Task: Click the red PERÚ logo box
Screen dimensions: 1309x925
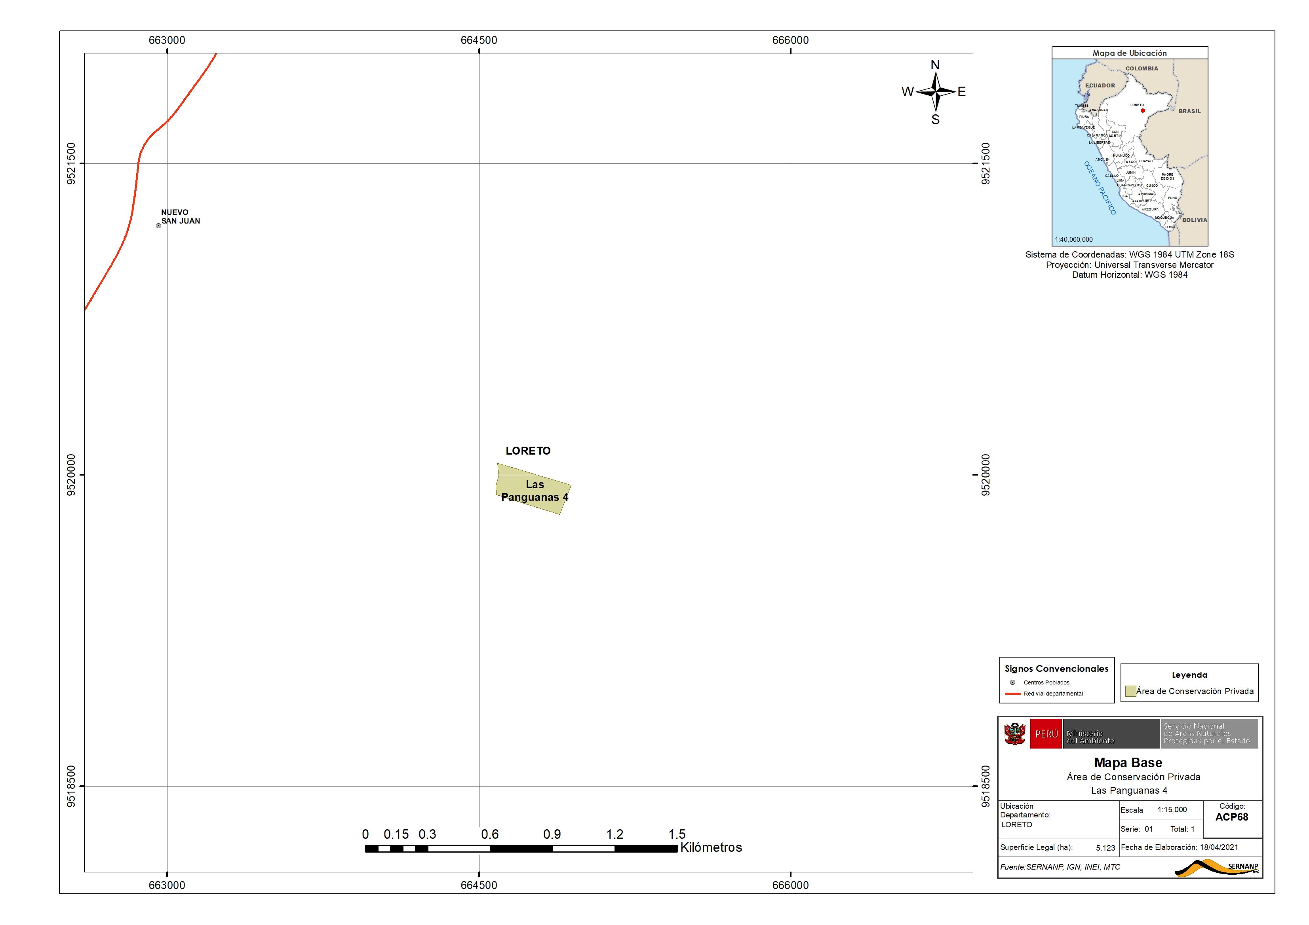Action: pyautogui.click(x=1046, y=734)
